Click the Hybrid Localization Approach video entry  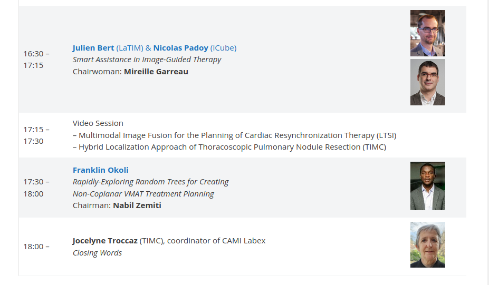point(229,147)
